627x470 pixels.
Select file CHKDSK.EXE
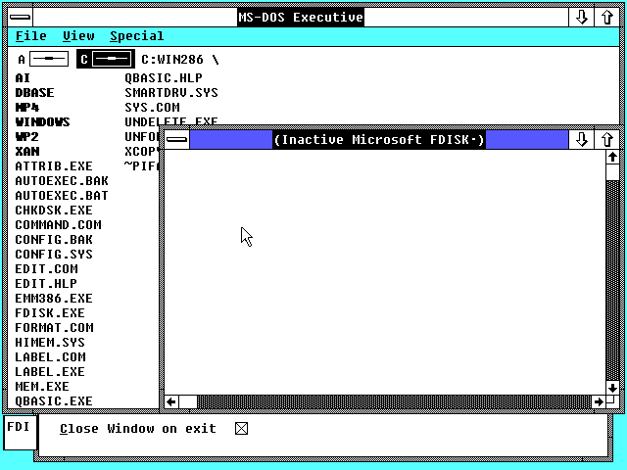coord(54,211)
